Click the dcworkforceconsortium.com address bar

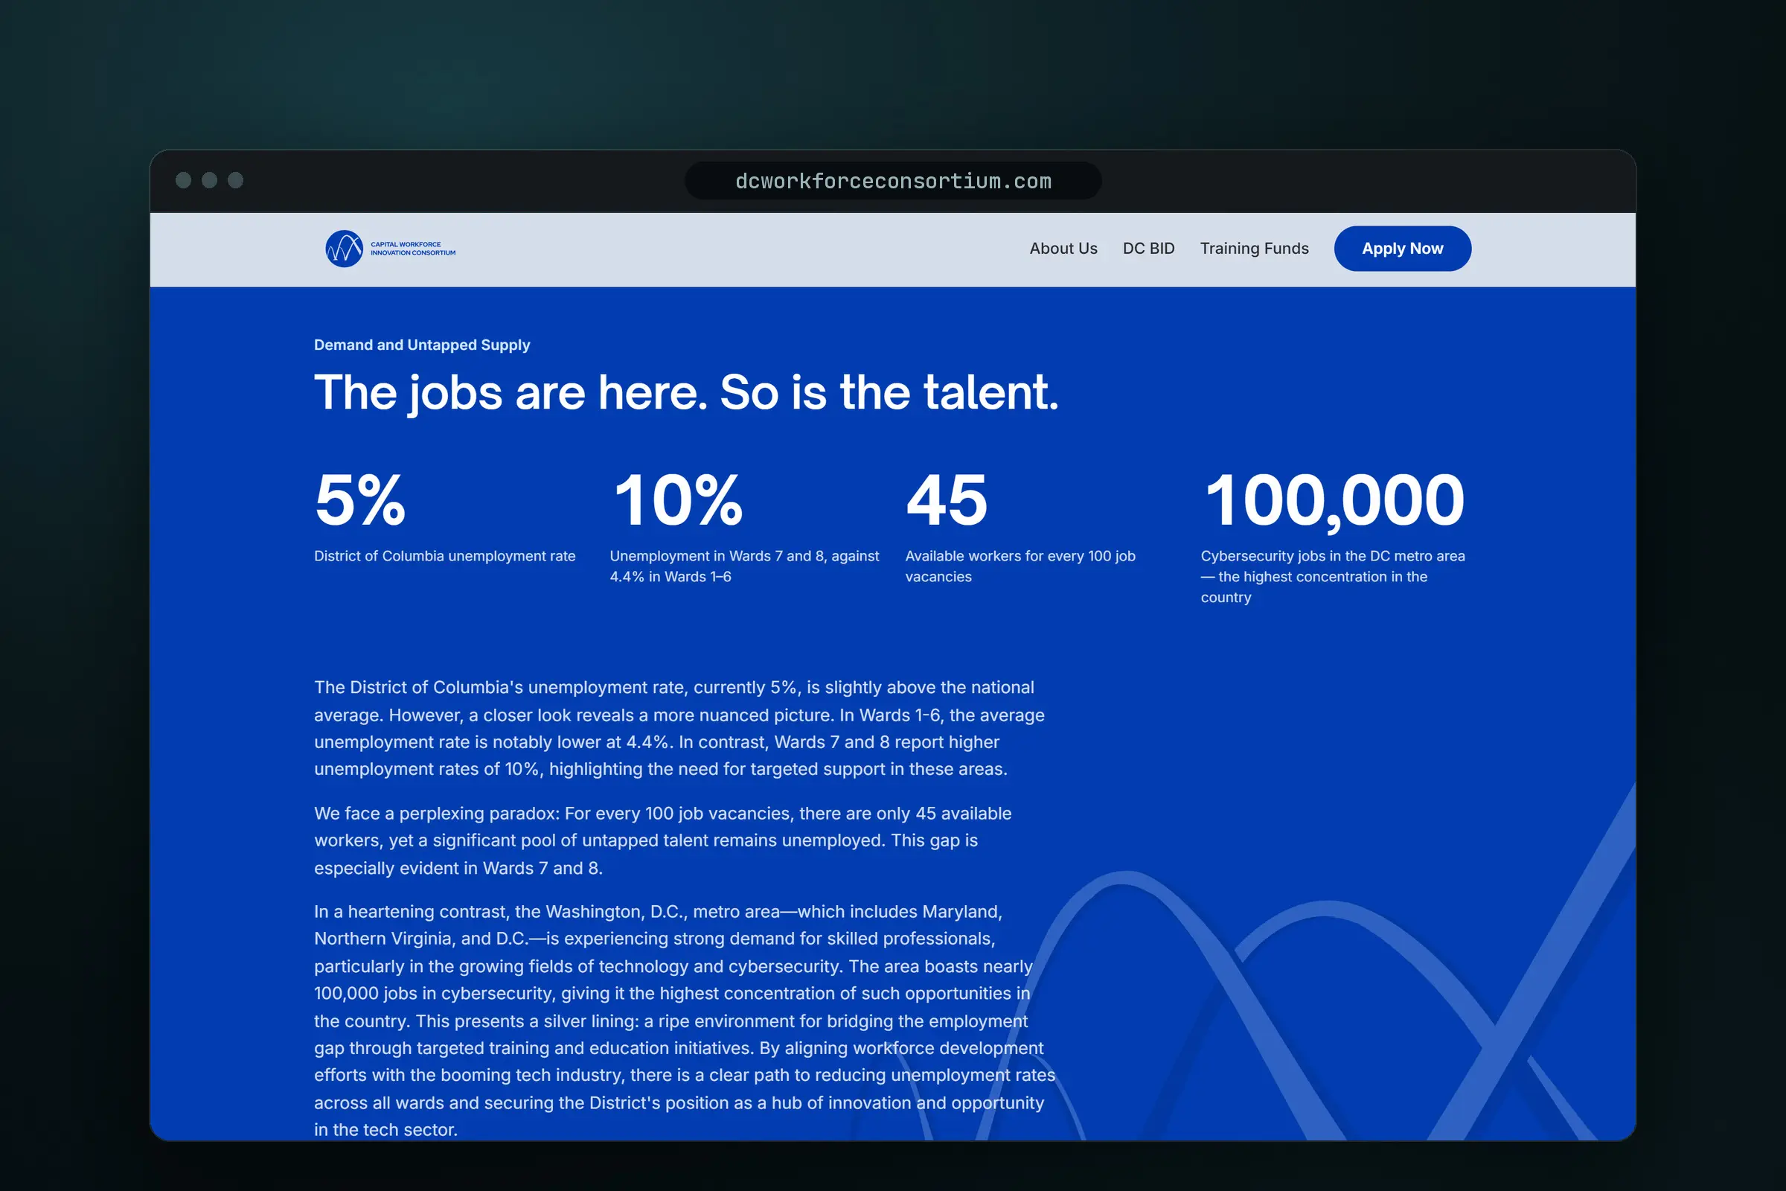893,181
